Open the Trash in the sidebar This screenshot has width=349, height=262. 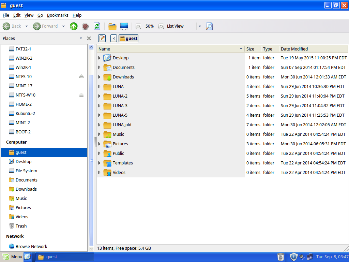[21, 226]
